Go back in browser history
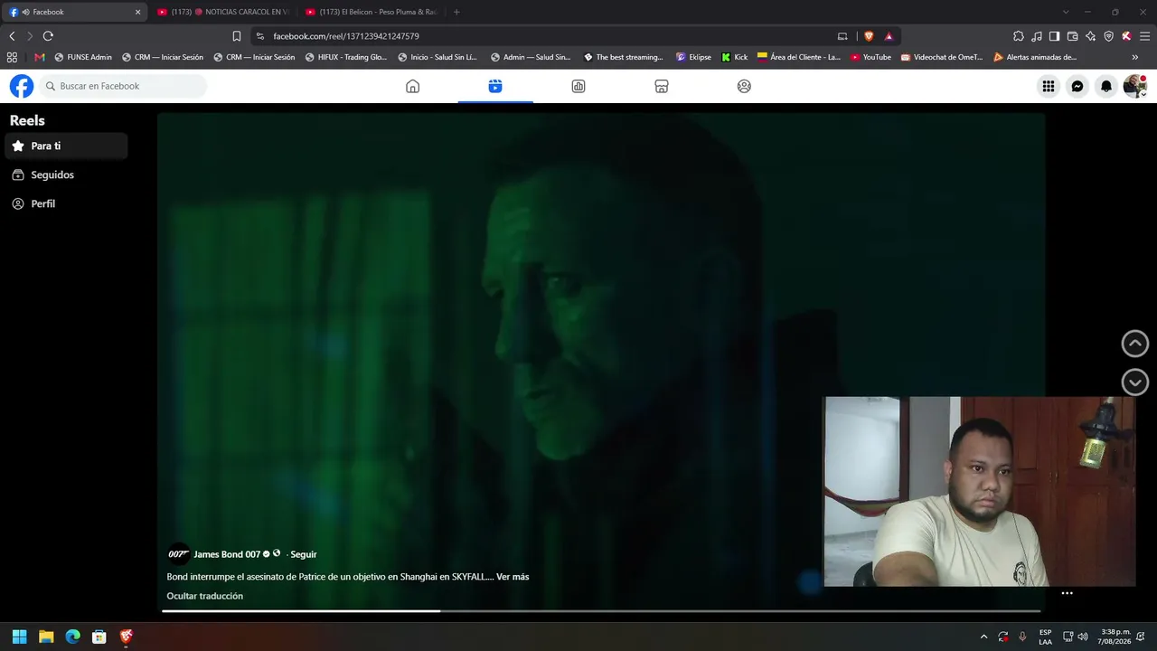Screen dimensions: 1157x651 point(12,36)
